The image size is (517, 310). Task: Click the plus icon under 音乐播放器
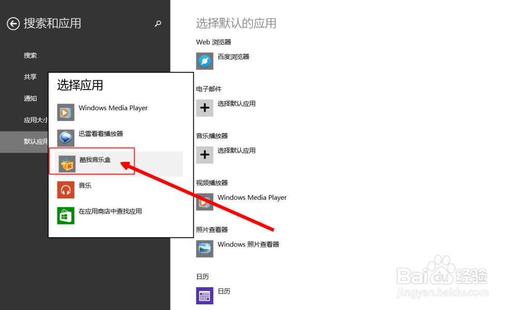(205, 155)
